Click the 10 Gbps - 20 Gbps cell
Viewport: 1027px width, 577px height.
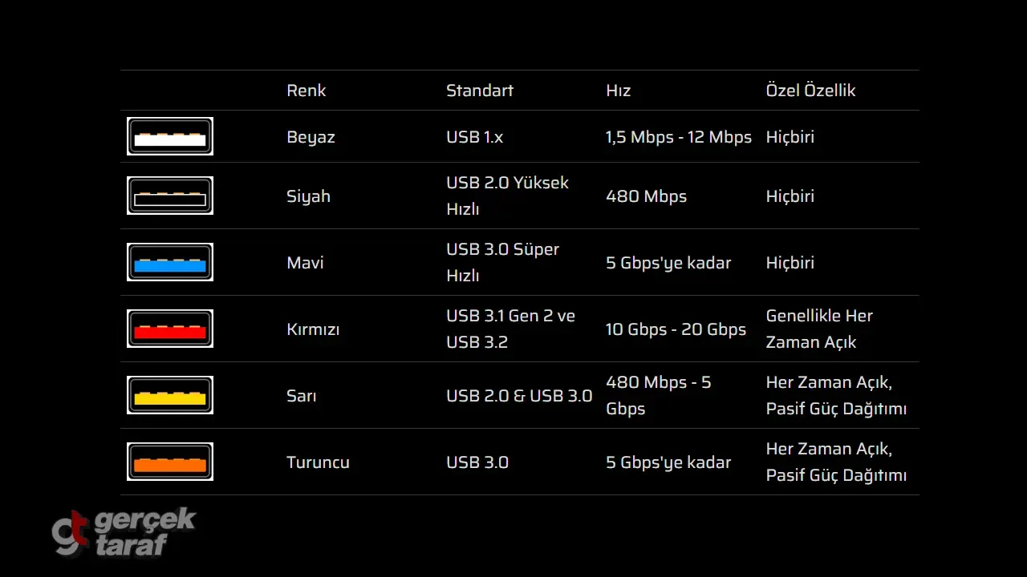tap(676, 329)
